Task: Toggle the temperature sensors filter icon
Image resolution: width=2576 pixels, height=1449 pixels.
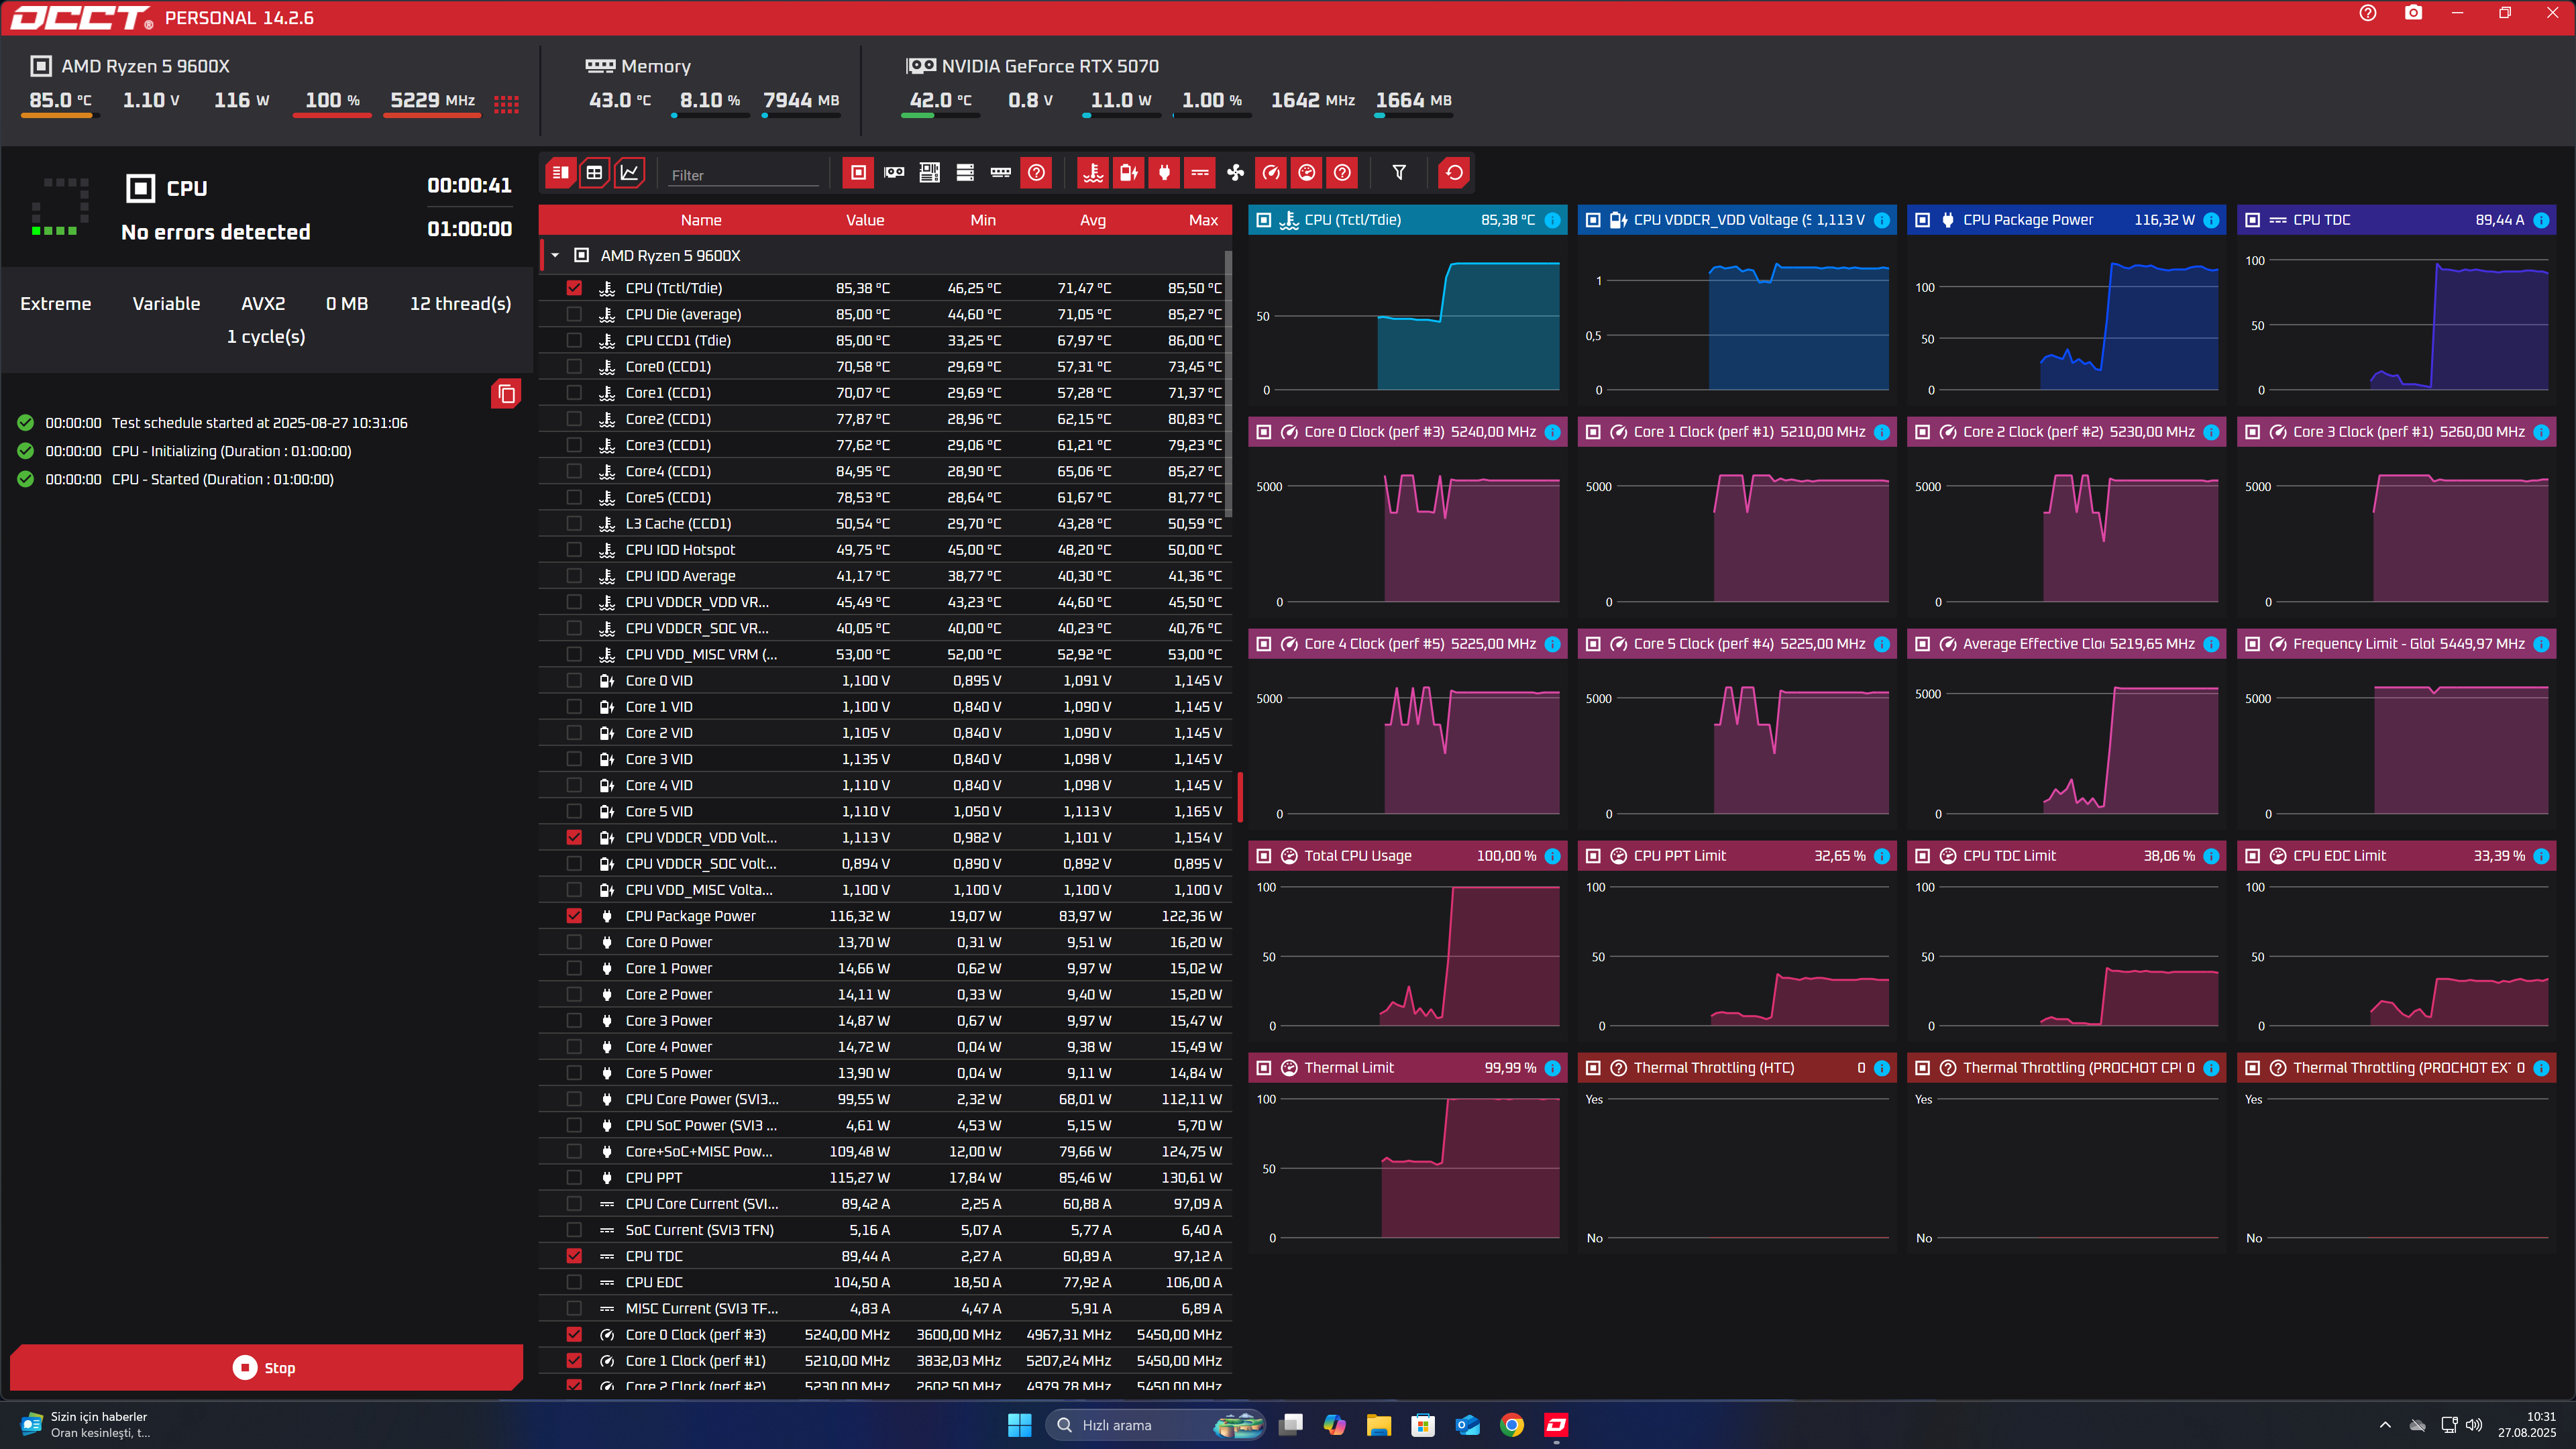Action: pos(1093,173)
